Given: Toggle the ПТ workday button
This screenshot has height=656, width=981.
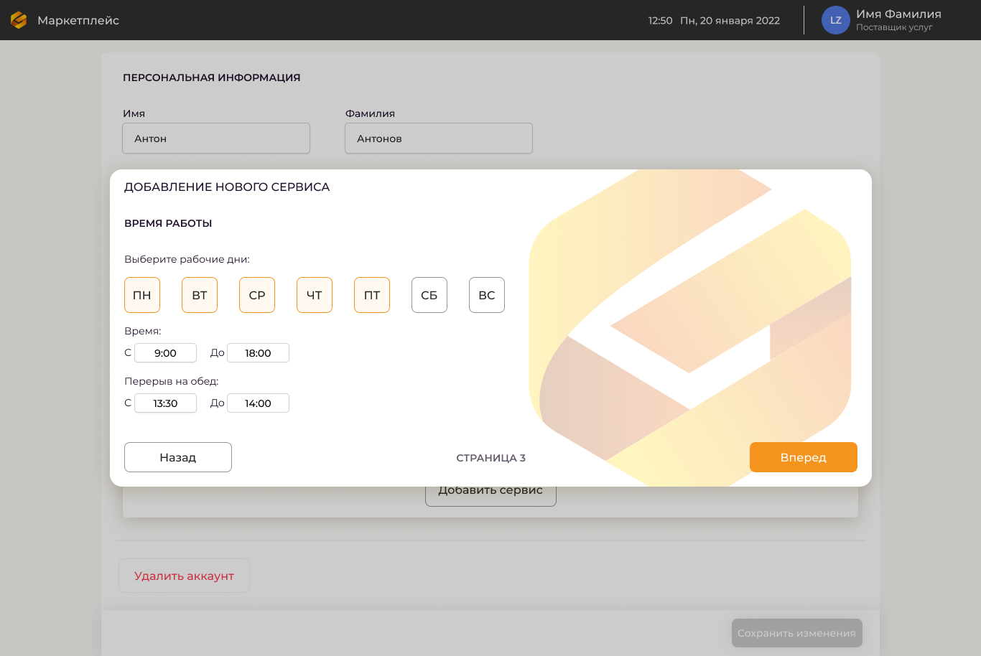Looking at the screenshot, I should pos(372,295).
